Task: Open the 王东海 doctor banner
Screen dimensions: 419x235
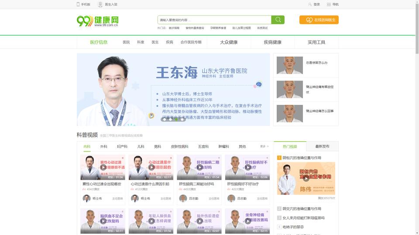Action: coord(173,90)
